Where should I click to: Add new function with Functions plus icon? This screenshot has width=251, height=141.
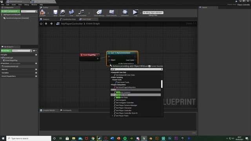36,63
